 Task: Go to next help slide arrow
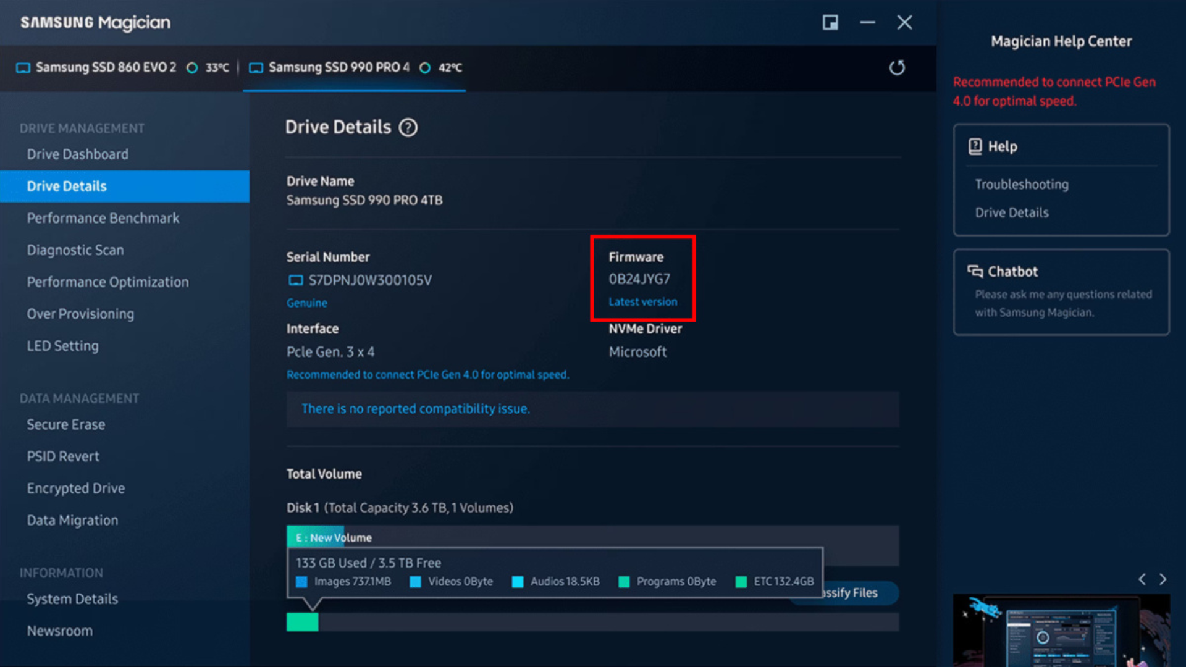[x=1163, y=579]
